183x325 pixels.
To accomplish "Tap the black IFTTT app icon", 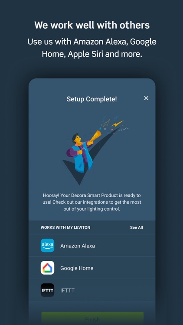I will 48,290.
